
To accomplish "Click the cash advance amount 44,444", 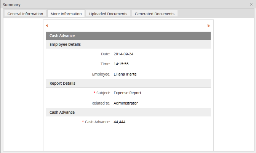I will click(120, 122).
